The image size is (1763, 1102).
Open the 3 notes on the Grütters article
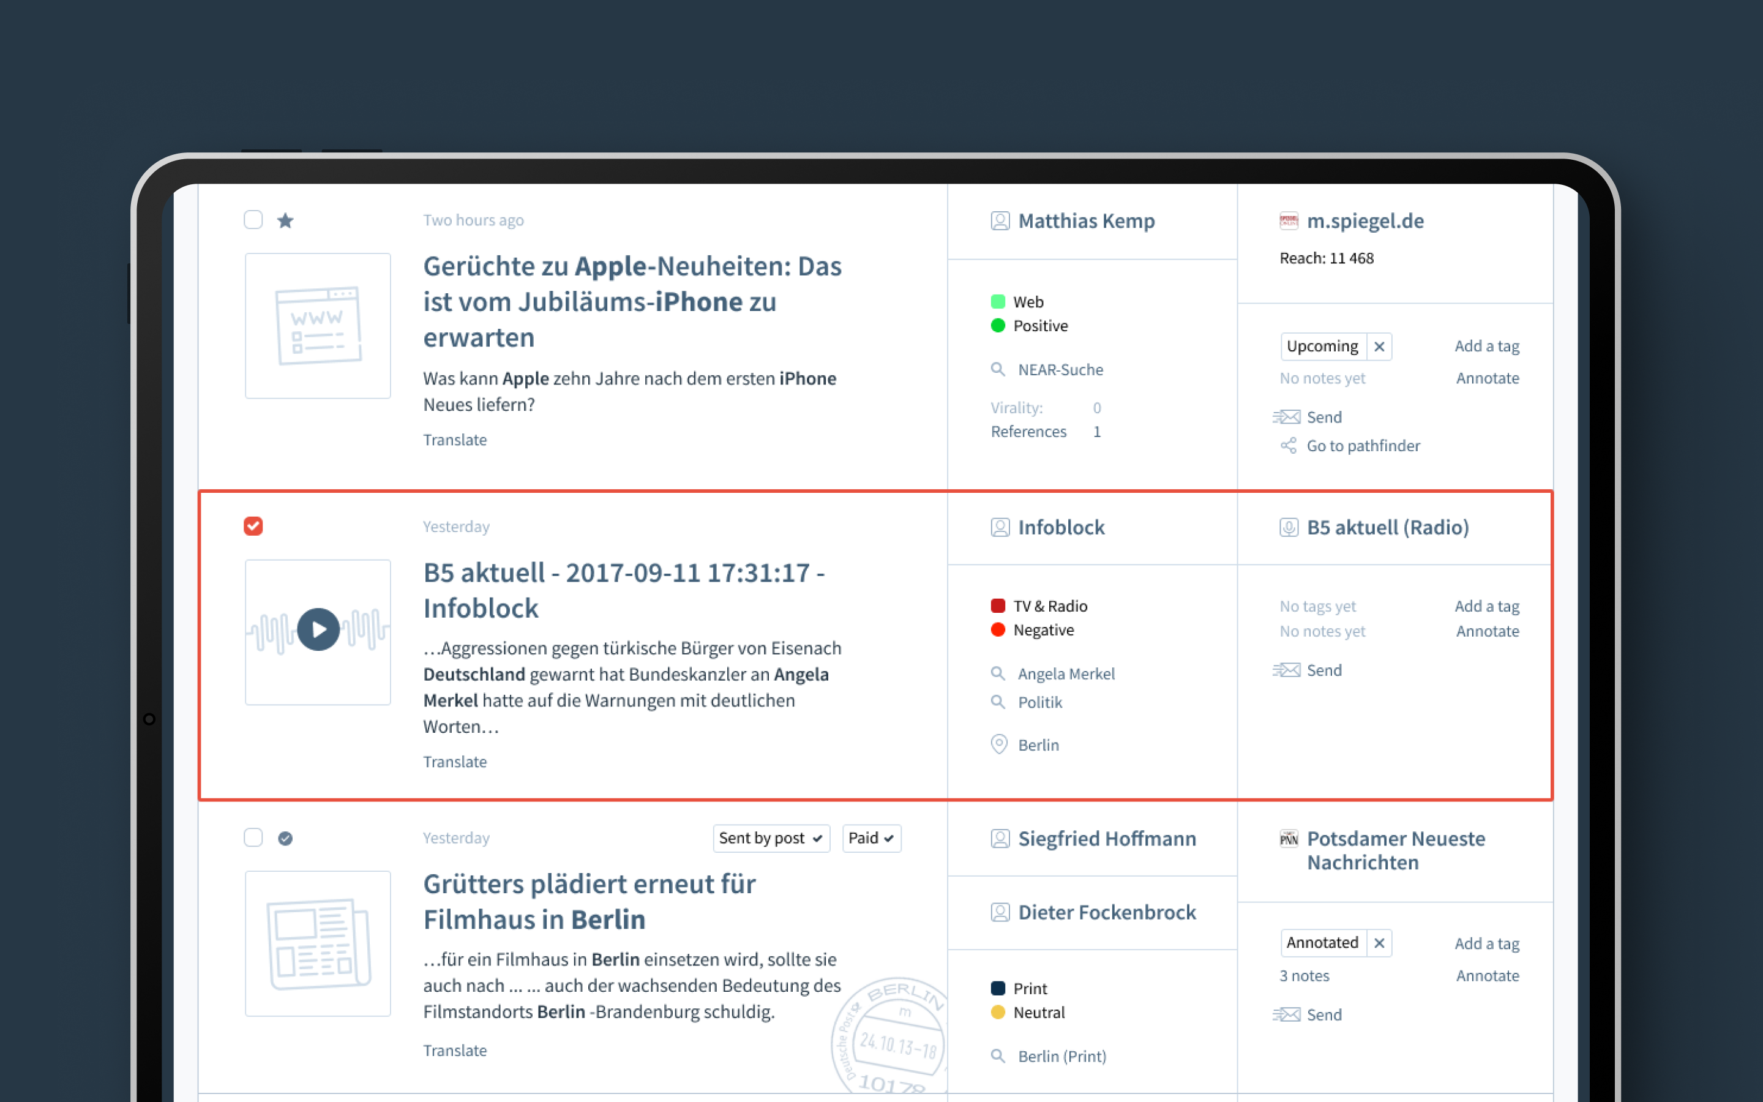pyautogui.click(x=1304, y=976)
